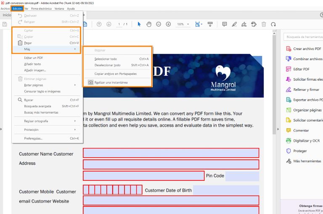Click the Customer Date of Birth field
The width and height of the screenshot is (323, 214).
click(x=226, y=190)
